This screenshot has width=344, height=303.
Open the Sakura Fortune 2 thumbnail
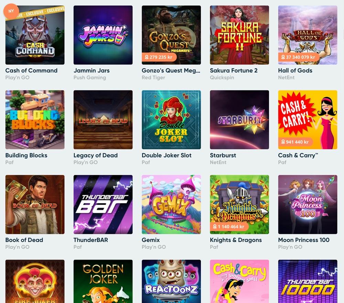tap(239, 35)
